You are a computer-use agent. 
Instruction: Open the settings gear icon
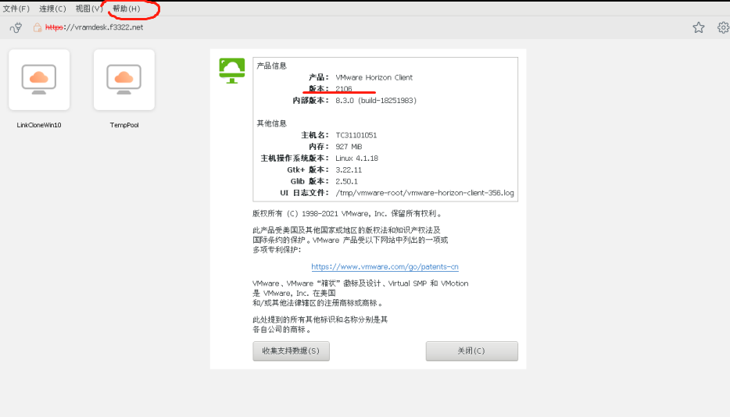click(x=723, y=27)
